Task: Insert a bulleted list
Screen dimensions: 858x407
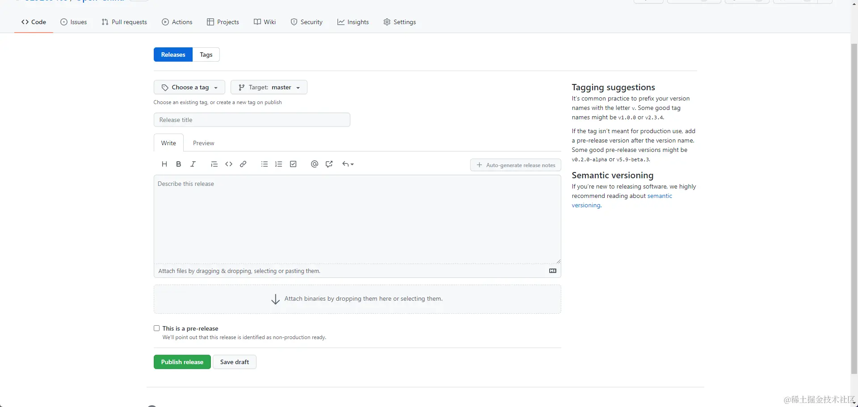Action: (265, 164)
